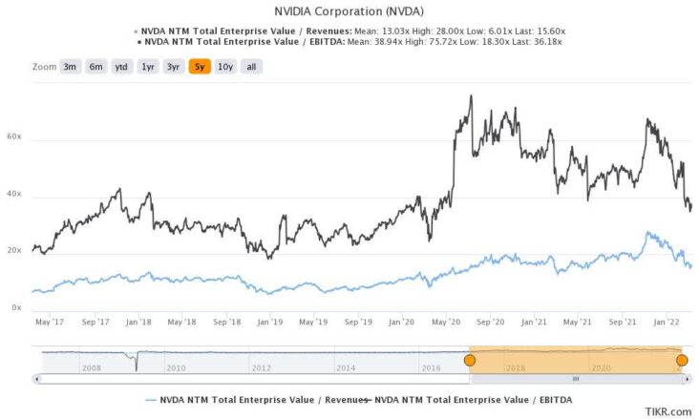699x419 pixels.
Task: Select the 3m zoom range
Action: point(71,67)
